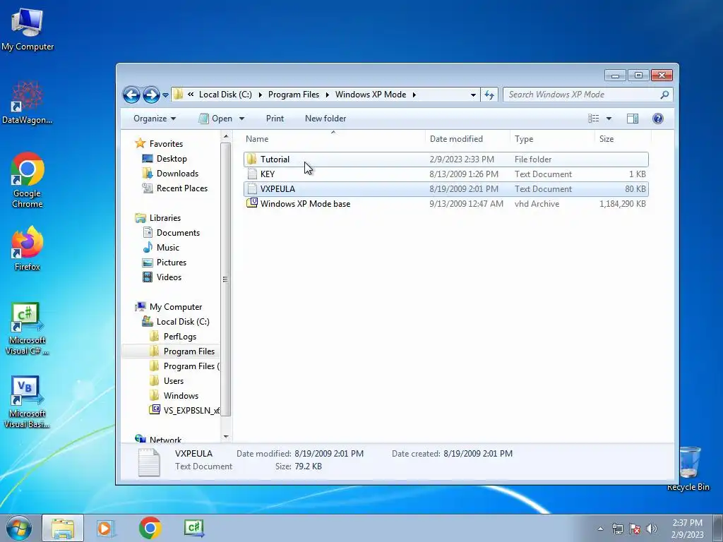The height and width of the screenshot is (542, 723).
Task: Expand the arrow after Program Files breadcrumb
Action: 328,95
